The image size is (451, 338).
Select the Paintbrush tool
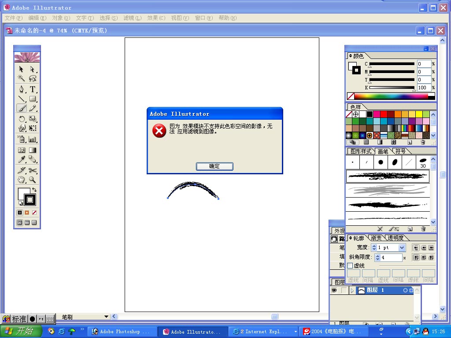coord(21,108)
